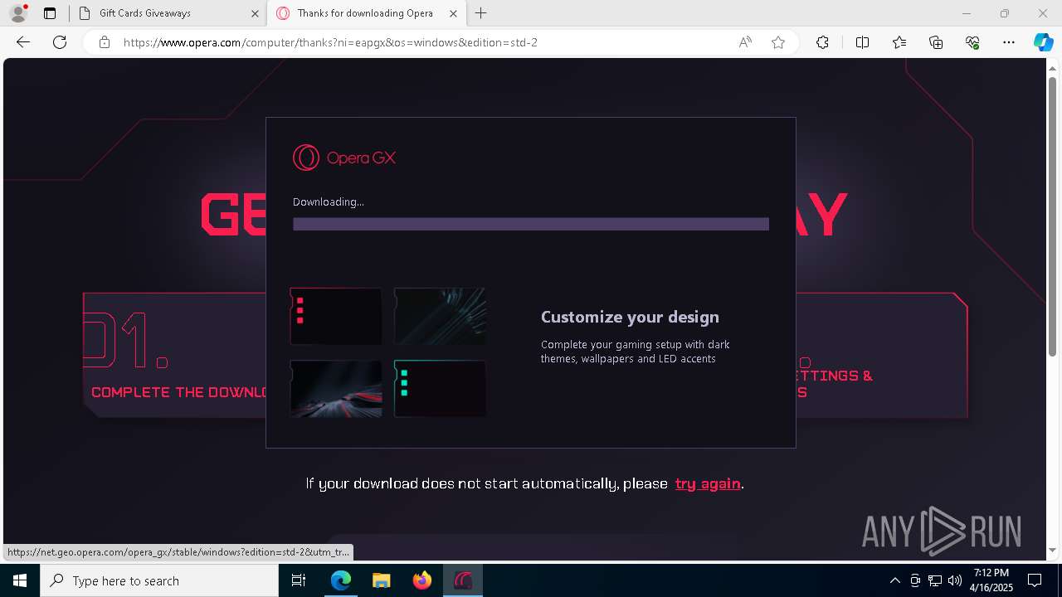1062x597 pixels.
Task: Click the themes and wallpapers description text
Action: click(x=636, y=352)
